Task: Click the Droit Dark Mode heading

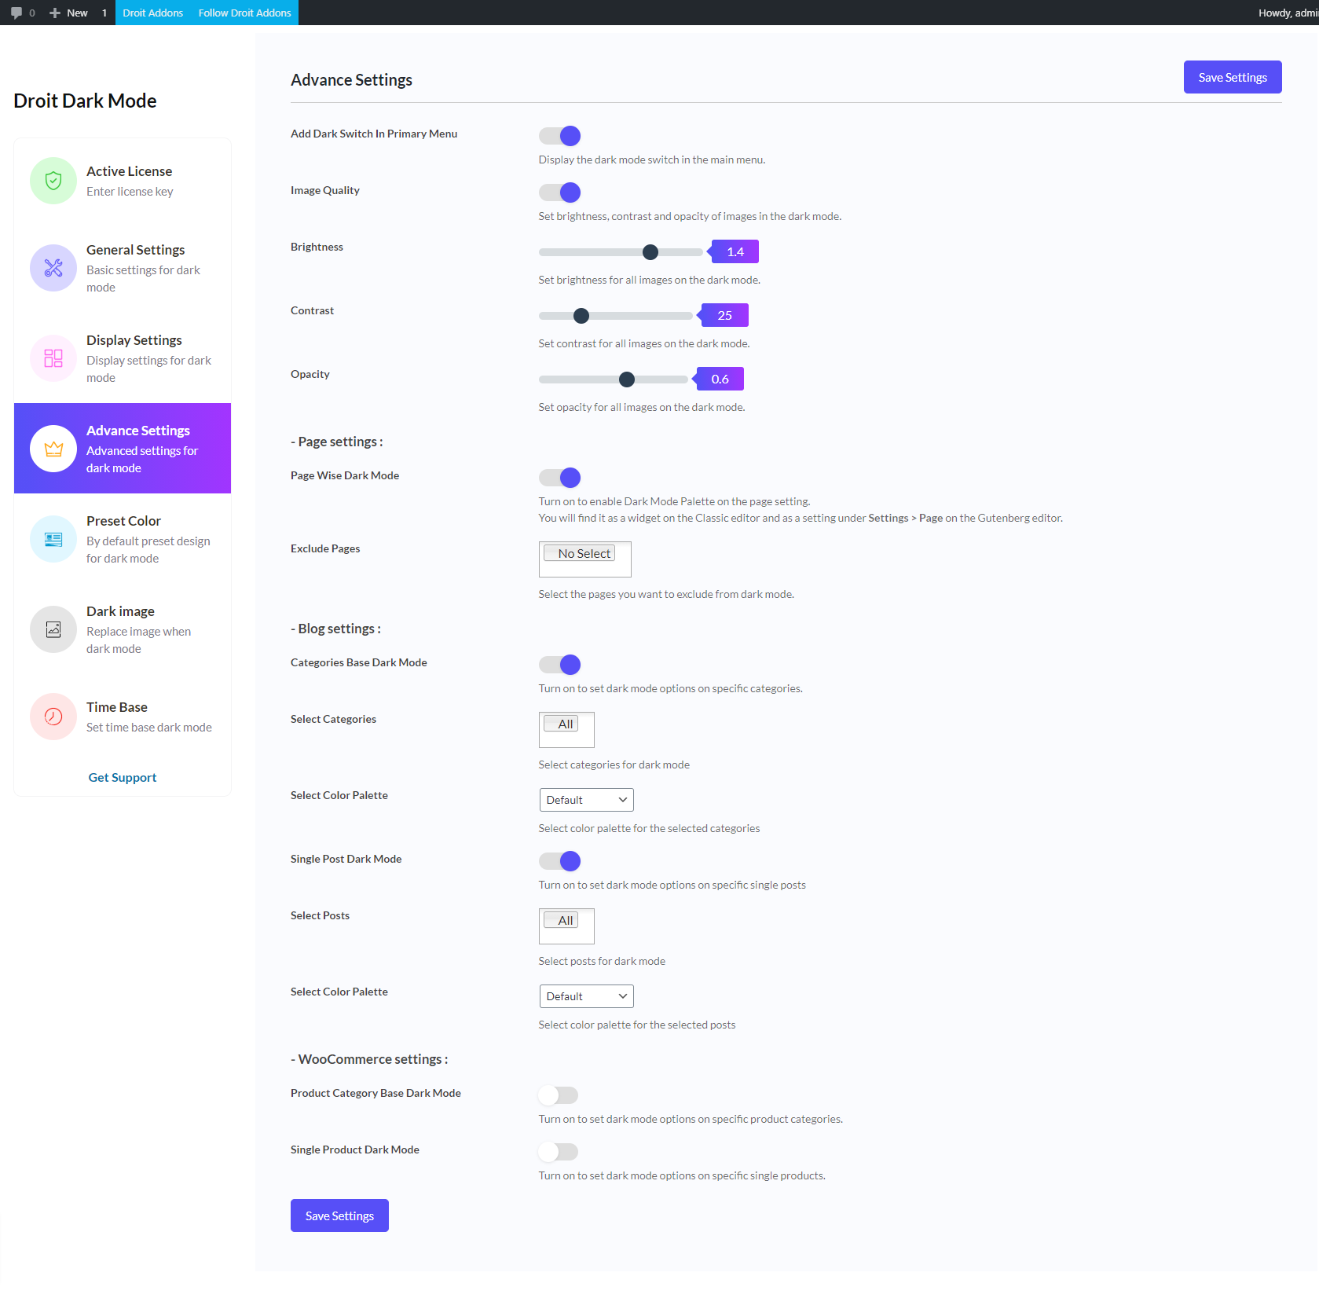Action: [x=85, y=101]
